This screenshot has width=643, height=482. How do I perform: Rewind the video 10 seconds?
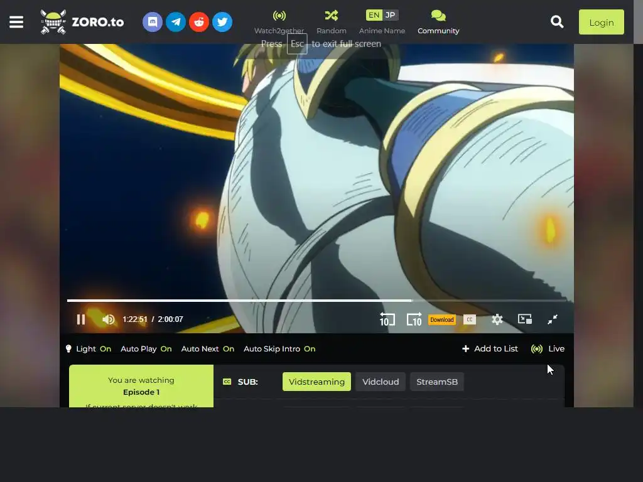coord(387,319)
